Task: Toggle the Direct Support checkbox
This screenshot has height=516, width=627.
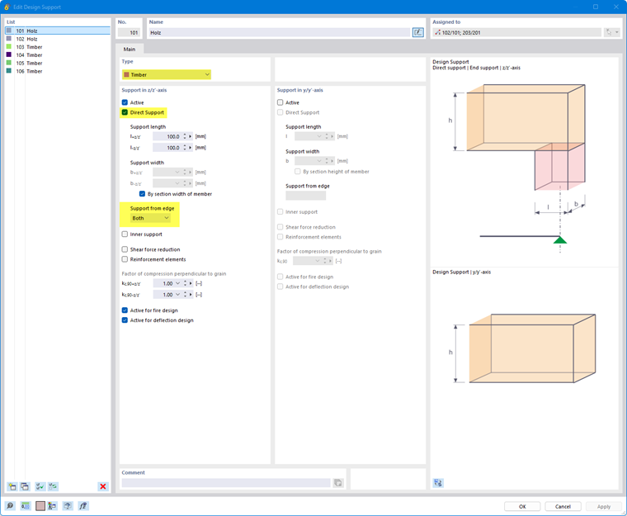Action: (125, 112)
